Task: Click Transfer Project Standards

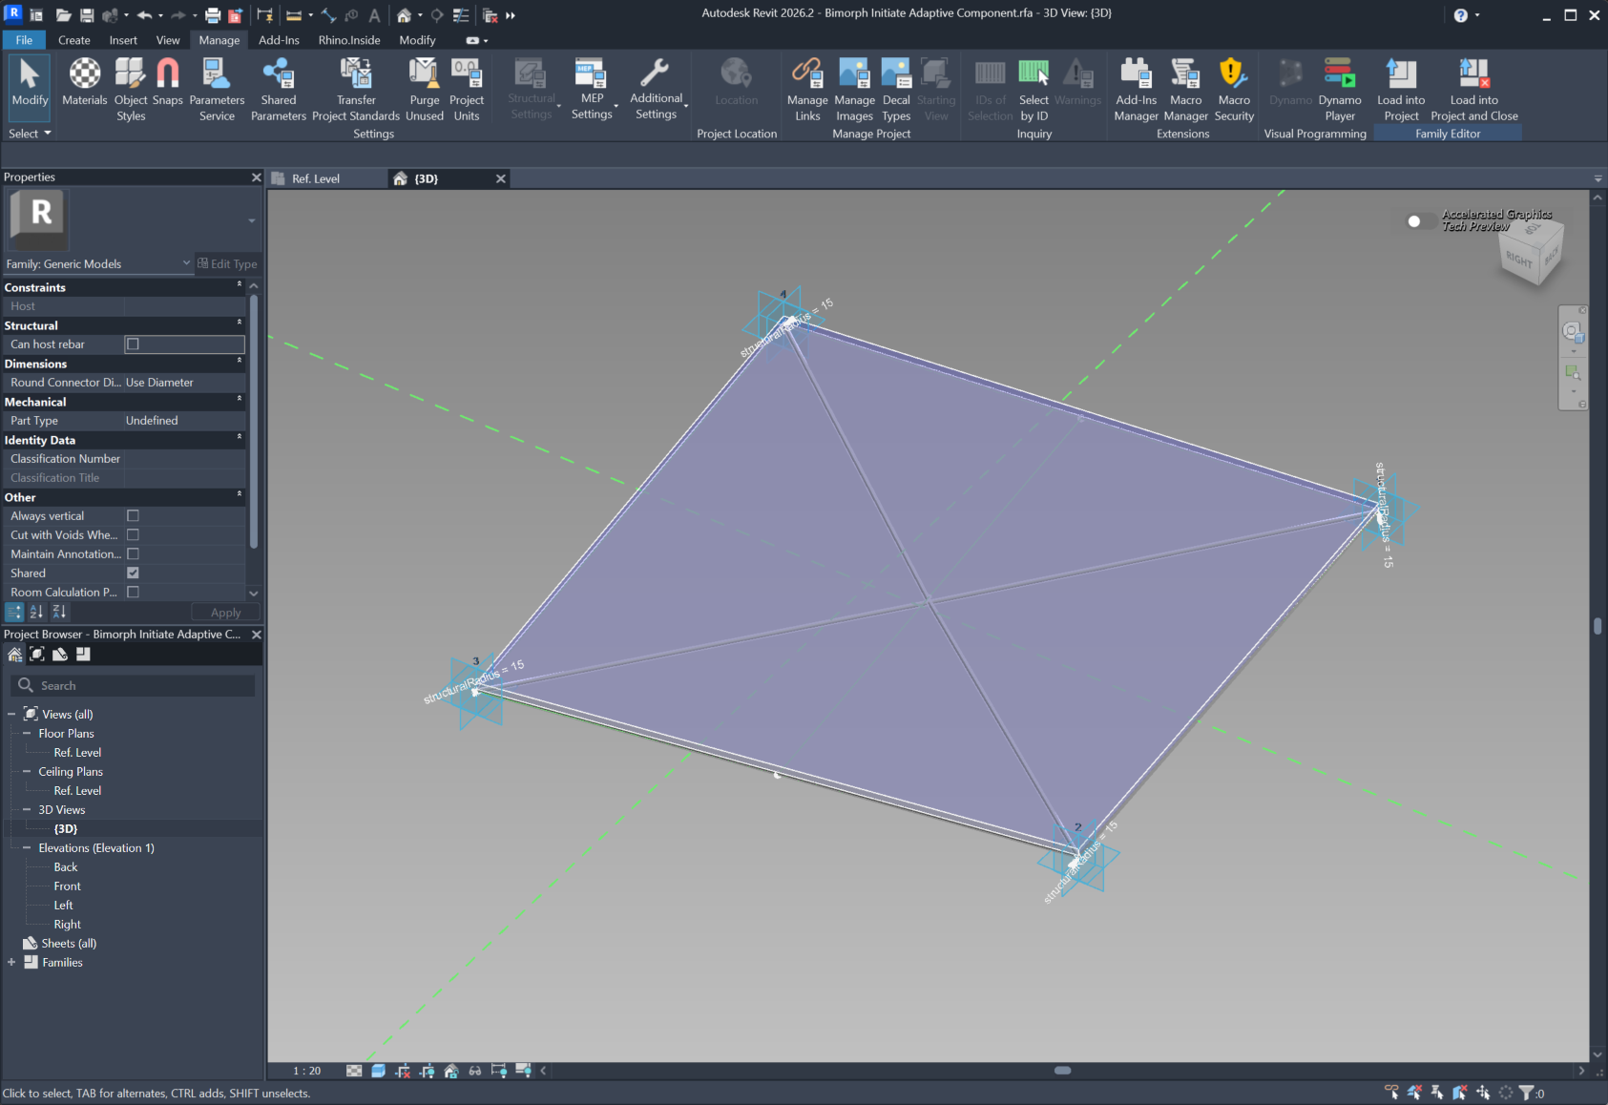Action: click(x=356, y=90)
